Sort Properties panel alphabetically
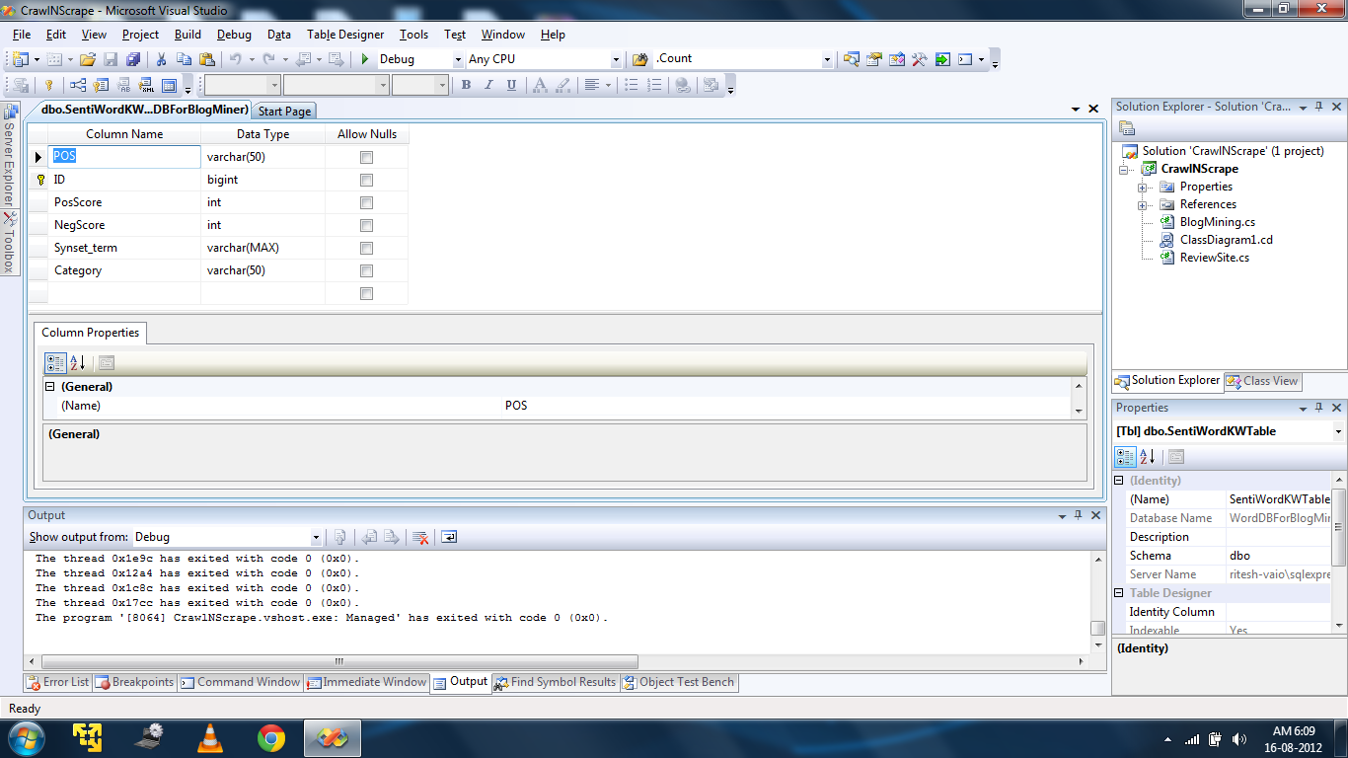 tap(1148, 457)
